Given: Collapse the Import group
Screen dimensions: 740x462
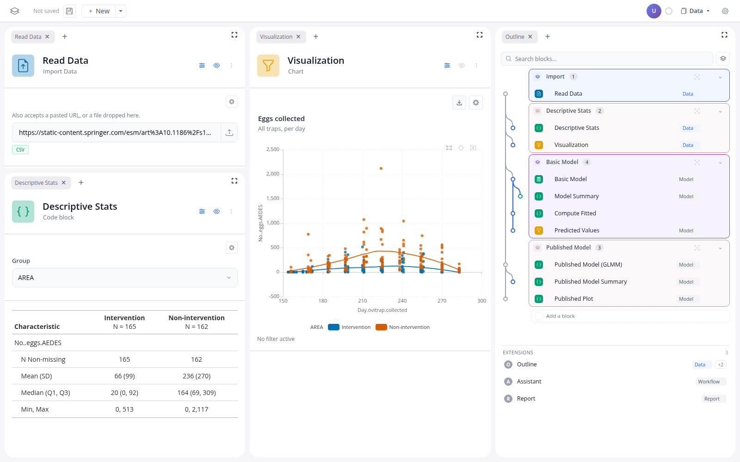Looking at the screenshot, I should 720,77.
